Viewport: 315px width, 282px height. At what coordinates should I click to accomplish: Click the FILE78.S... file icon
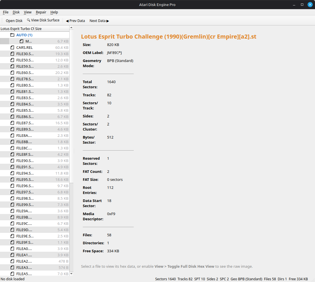point(12,79)
